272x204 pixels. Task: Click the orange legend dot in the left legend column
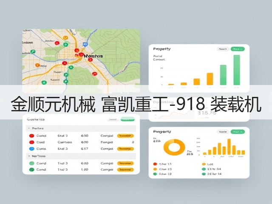point(155,169)
